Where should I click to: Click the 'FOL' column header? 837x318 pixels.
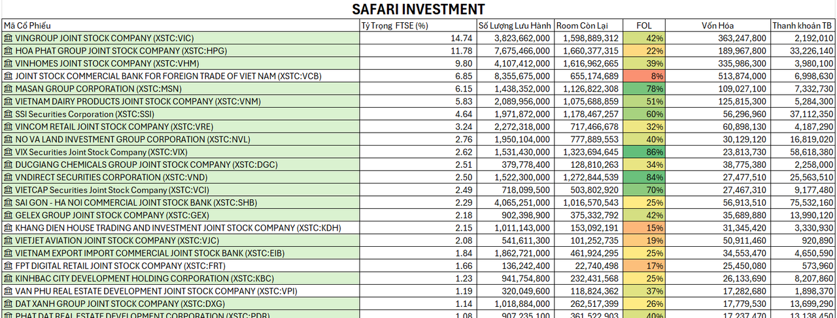click(x=645, y=25)
